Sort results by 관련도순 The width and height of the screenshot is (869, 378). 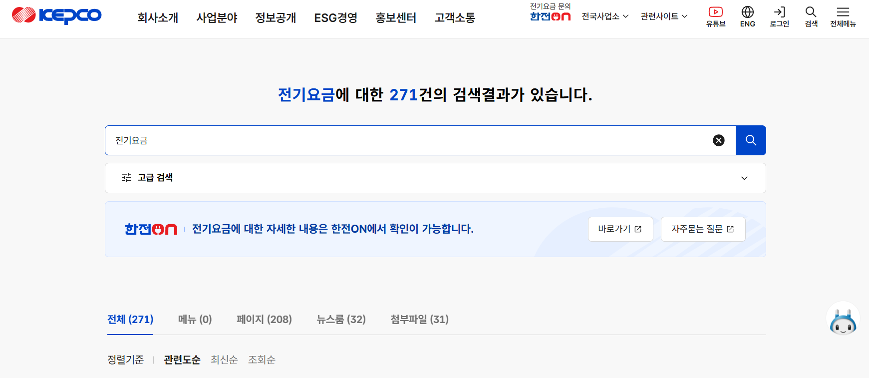182,360
